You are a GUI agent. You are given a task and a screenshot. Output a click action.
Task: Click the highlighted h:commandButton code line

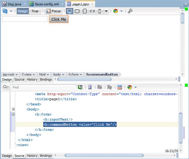click(x=80, y=125)
